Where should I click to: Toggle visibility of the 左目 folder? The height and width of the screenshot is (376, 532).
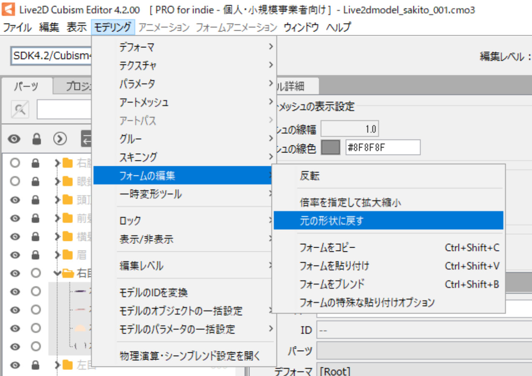(x=15, y=365)
